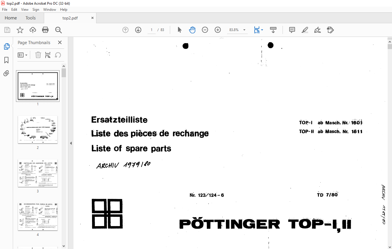The height and width of the screenshot is (249, 392).
Task: Rotate pages icon in thumbnails panel
Action: tap(58, 55)
